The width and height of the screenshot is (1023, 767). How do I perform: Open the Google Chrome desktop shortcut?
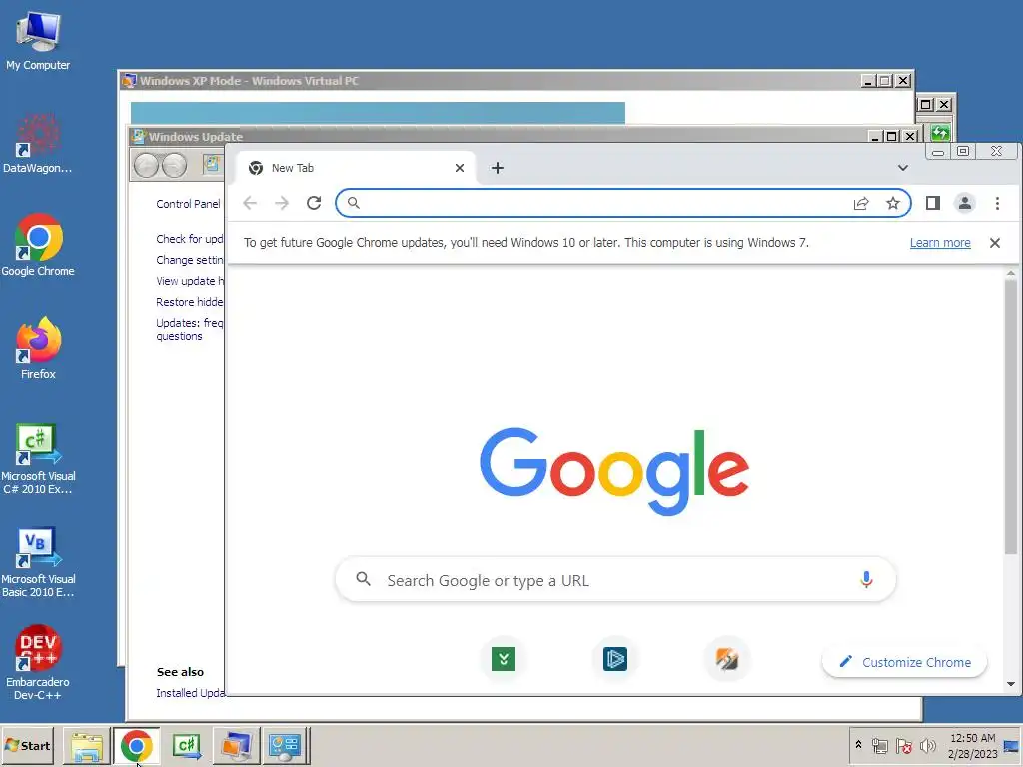pyautogui.click(x=38, y=246)
